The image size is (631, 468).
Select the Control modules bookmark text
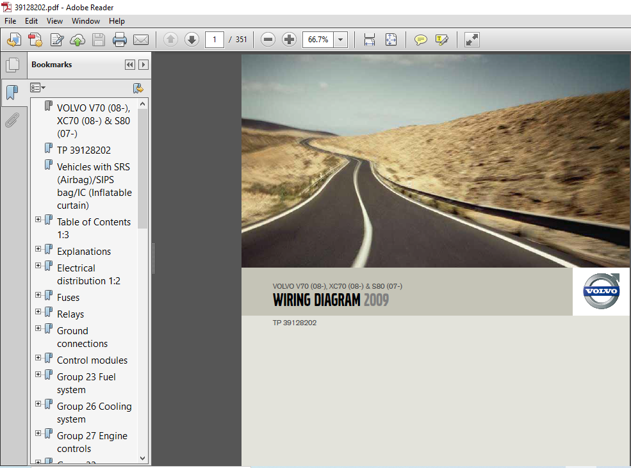click(x=92, y=360)
